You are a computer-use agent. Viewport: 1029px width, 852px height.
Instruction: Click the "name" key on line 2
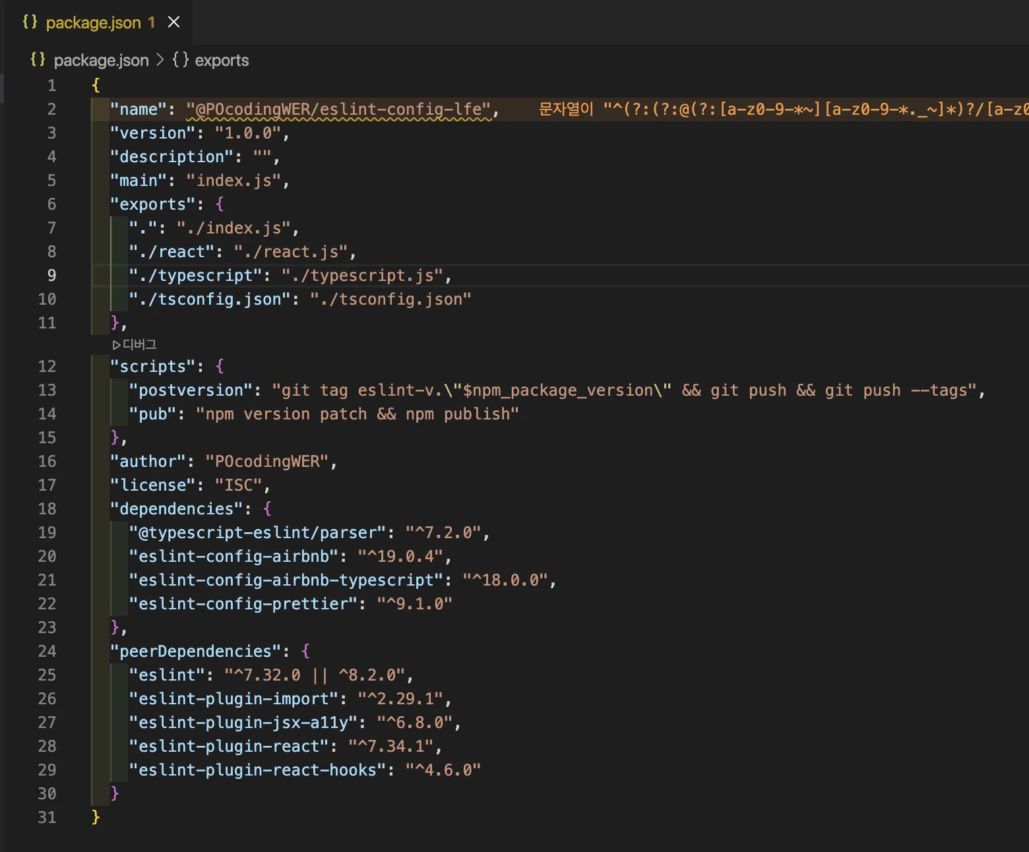coord(139,109)
